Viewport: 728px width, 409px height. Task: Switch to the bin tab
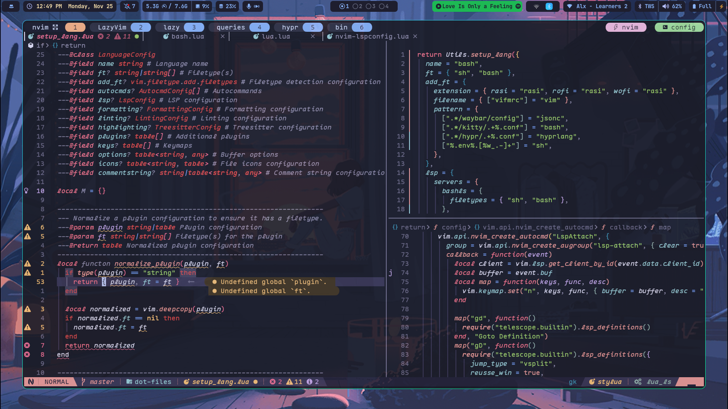pyautogui.click(x=349, y=27)
